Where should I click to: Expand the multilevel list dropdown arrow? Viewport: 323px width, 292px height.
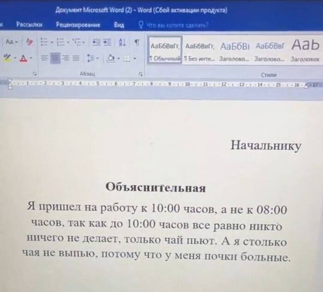pos(84,42)
